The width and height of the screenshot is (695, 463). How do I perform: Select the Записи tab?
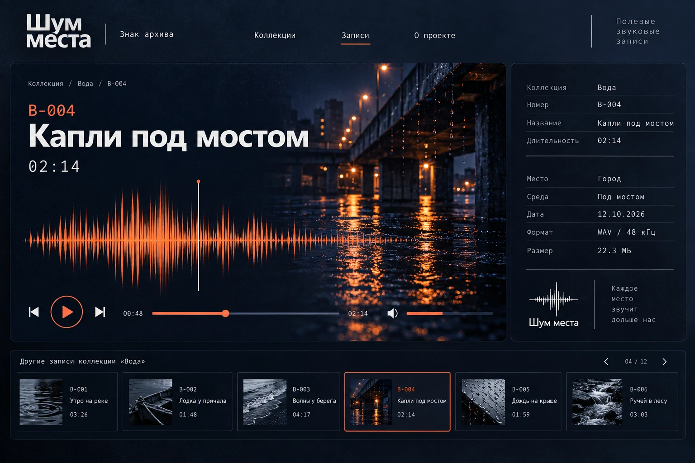[x=355, y=35]
